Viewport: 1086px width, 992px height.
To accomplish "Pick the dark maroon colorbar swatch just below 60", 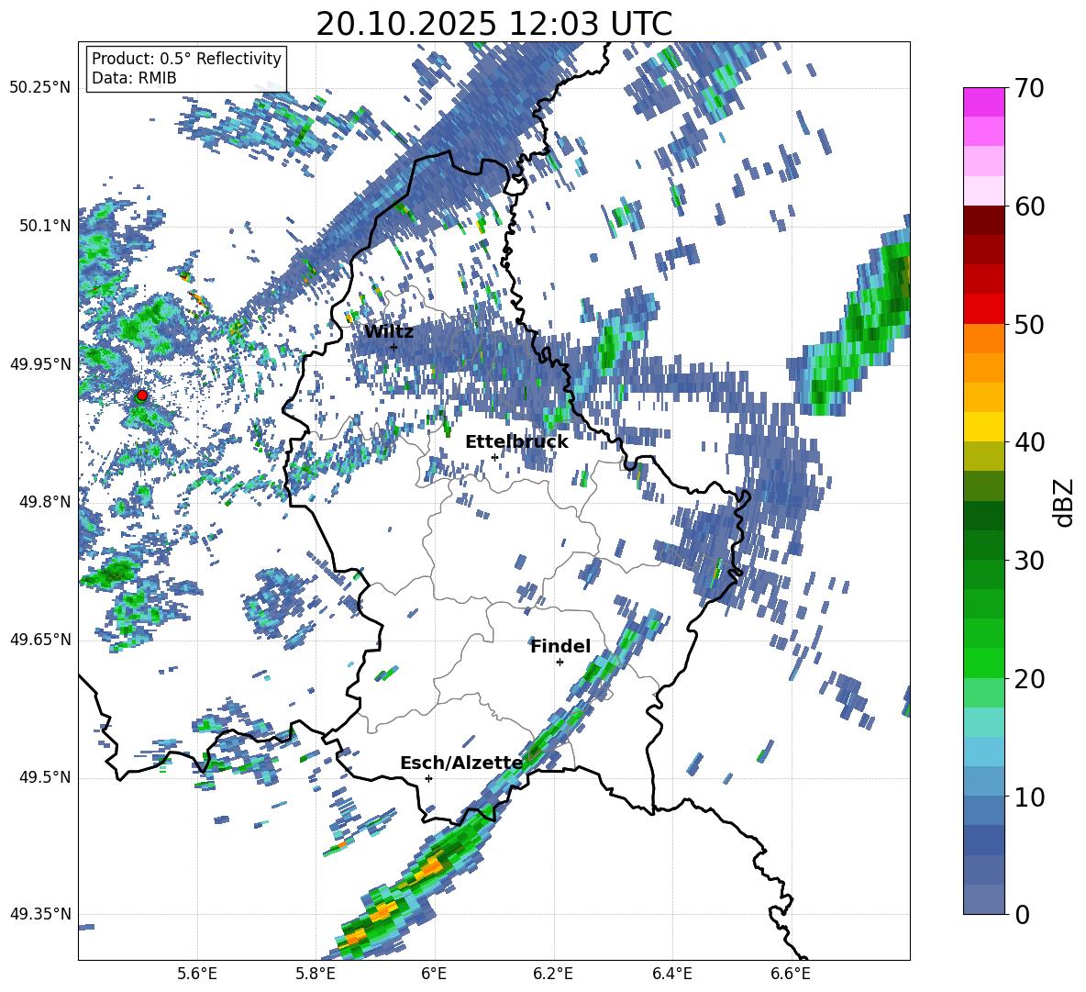I will (x=983, y=220).
